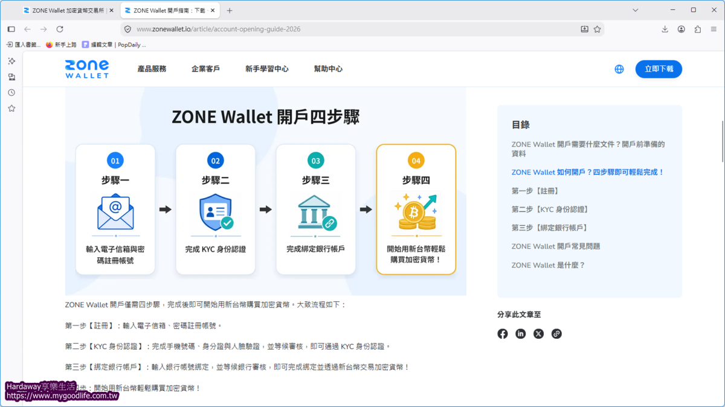Click the 步驟一 email envelope illustration
The image size is (725, 407).
pyautogui.click(x=115, y=213)
